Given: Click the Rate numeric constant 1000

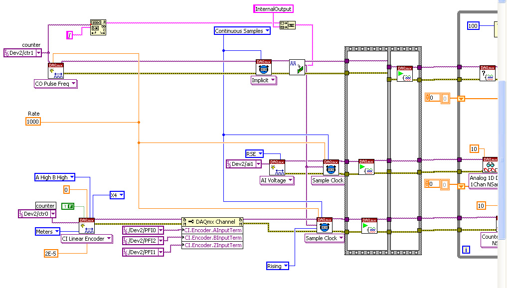Looking at the screenshot, I should pos(33,122).
